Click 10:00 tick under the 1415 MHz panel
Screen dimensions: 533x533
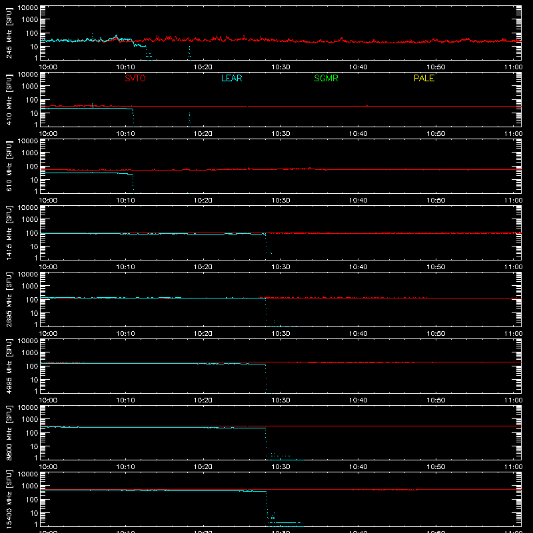click(48, 267)
